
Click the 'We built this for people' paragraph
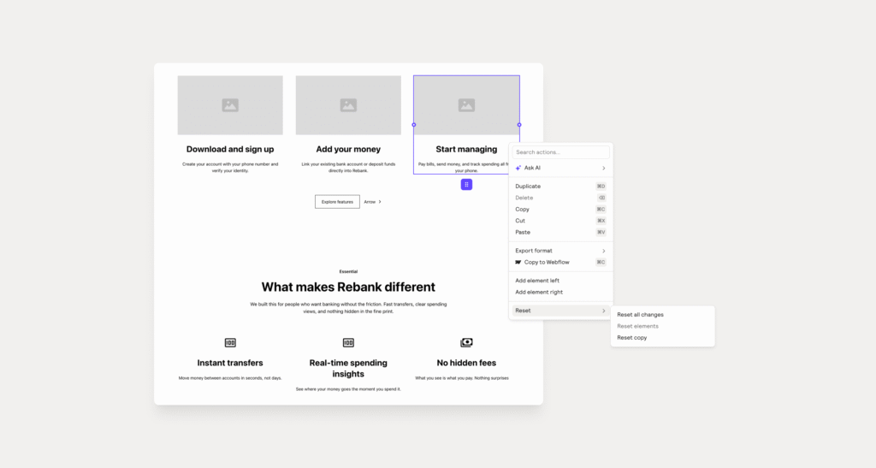pos(348,308)
